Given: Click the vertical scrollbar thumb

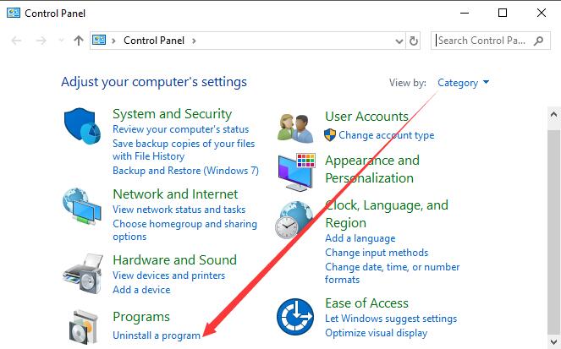Looking at the screenshot, I should point(553,232).
